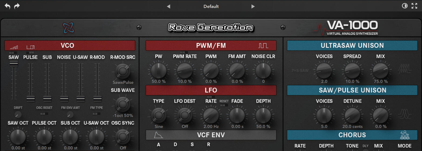Viewport: 422px width, 151px height.
Task: Toggle the contrast theme icon
Action: tap(405, 6)
